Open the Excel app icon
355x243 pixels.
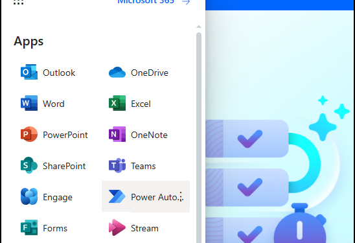pyautogui.click(x=117, y=103)
